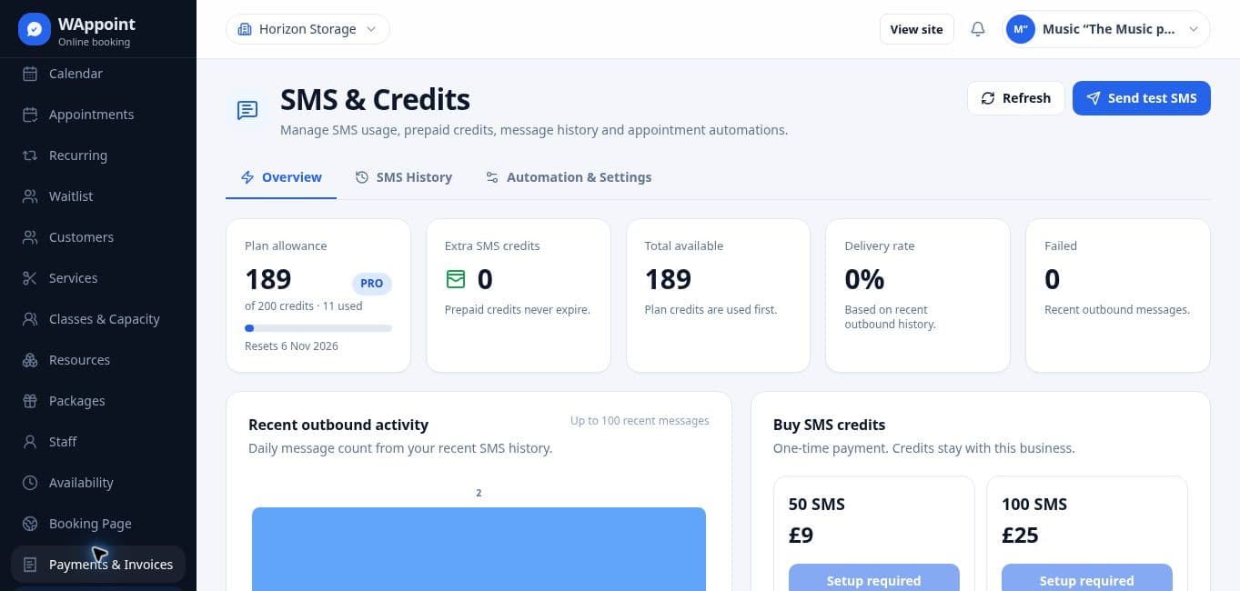Viewport: 1240px width, 591px height.
Task: Click the Packages gift icon
Action: point(30,401)
